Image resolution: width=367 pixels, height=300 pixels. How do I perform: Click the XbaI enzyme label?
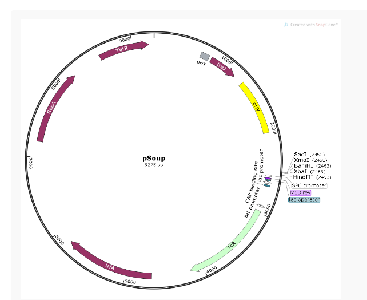click(x=301, y=172)
